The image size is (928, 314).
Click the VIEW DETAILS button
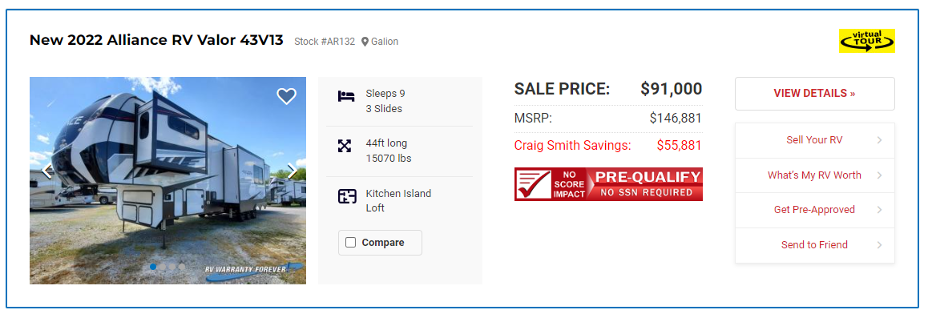pos(814,94)
